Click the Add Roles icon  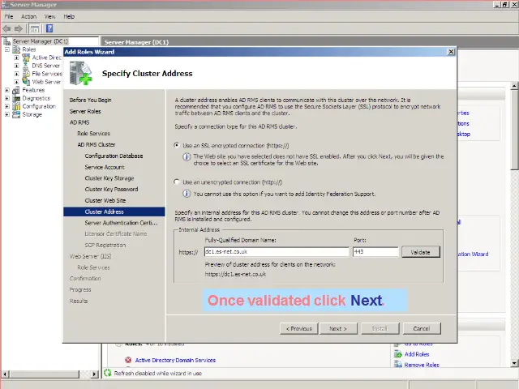(397, 354)
